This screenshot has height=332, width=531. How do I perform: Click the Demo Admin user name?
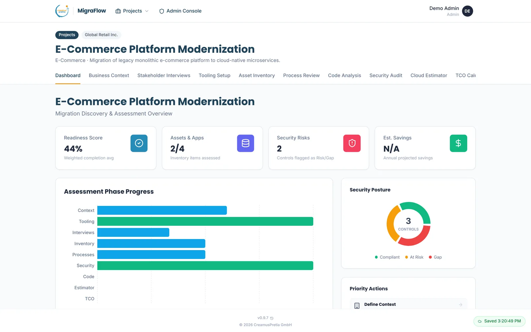444,8
